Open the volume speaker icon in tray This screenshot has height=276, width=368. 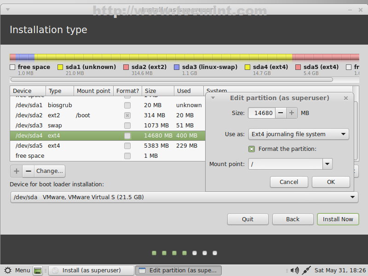[295, 270]
